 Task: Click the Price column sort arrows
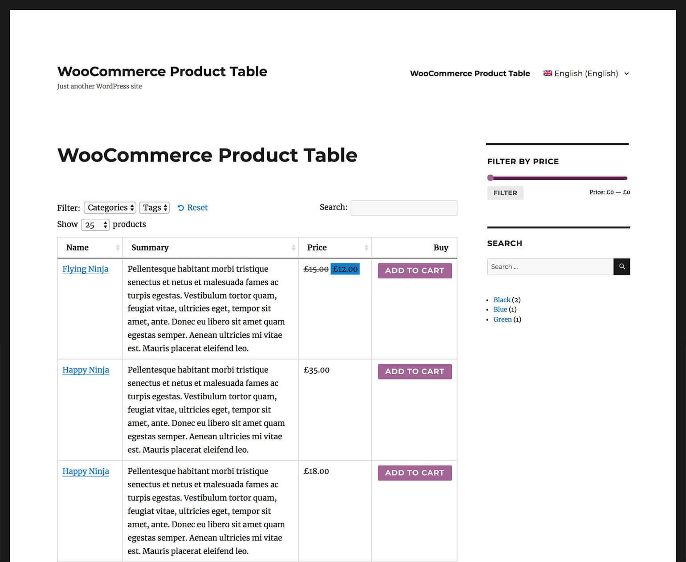(366, 247)
